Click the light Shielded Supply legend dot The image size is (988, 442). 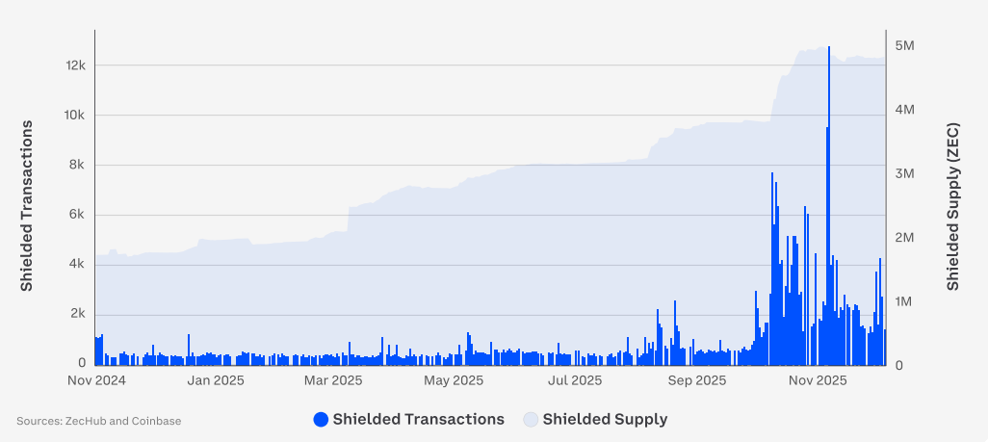pyautogui.click(x=531, y=420)
